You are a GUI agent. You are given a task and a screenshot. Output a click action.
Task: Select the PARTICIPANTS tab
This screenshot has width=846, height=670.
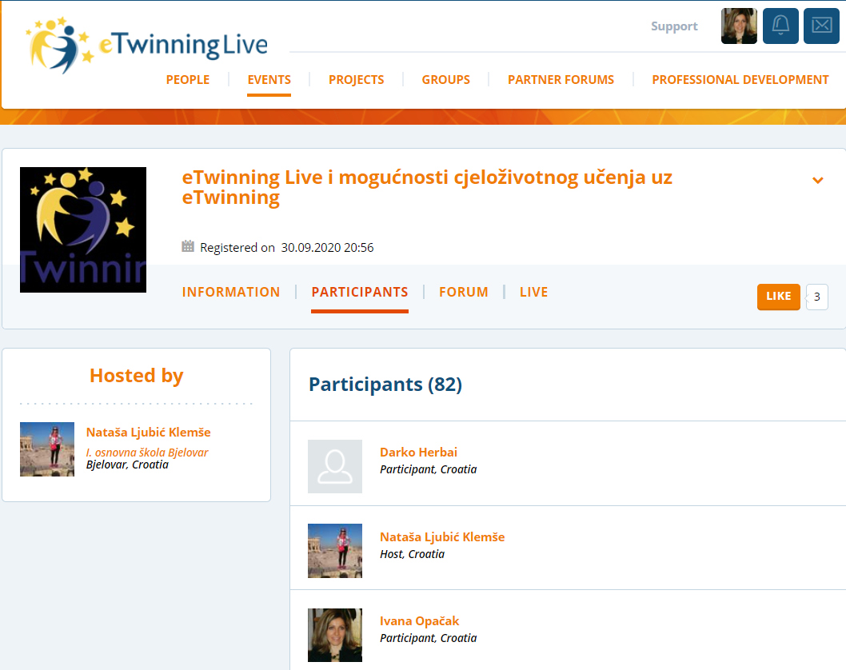pos(360,292)
